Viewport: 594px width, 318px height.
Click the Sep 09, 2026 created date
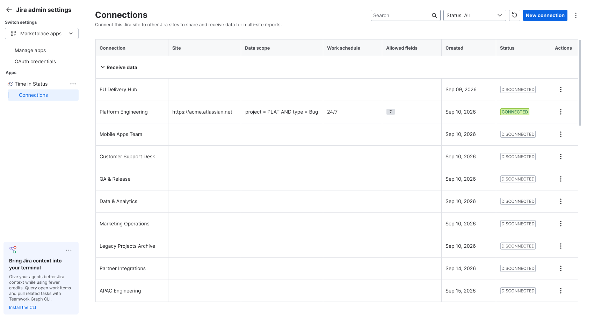[x=461, y=89]
